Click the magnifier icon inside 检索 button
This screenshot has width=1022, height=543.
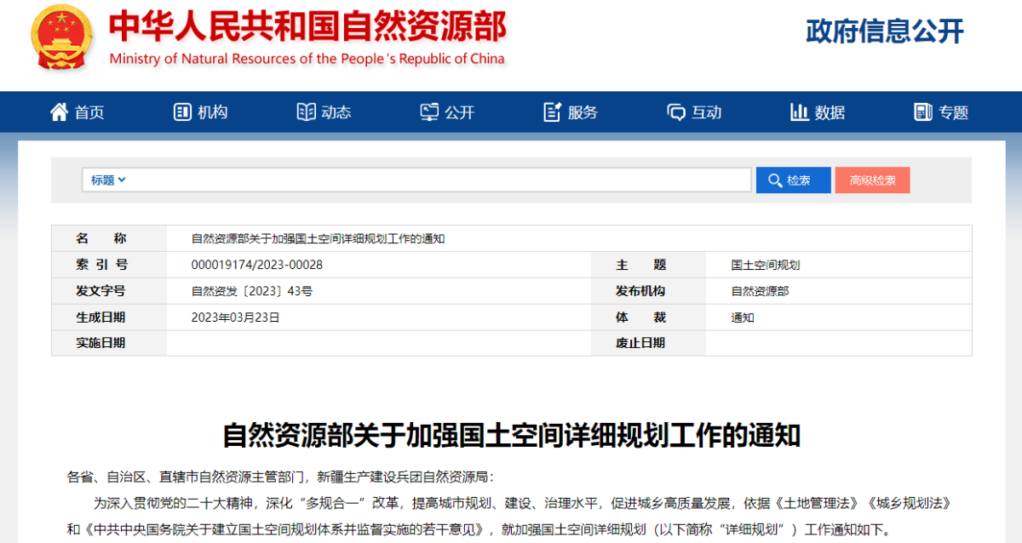(x=776, y=180)
